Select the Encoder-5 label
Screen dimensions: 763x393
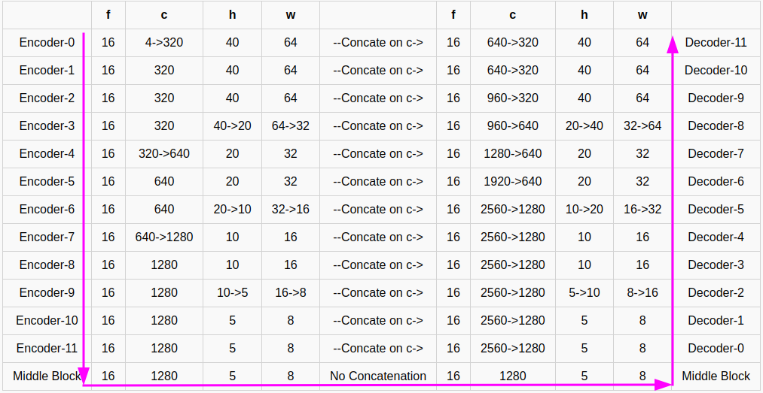click(x=47, y=182)
